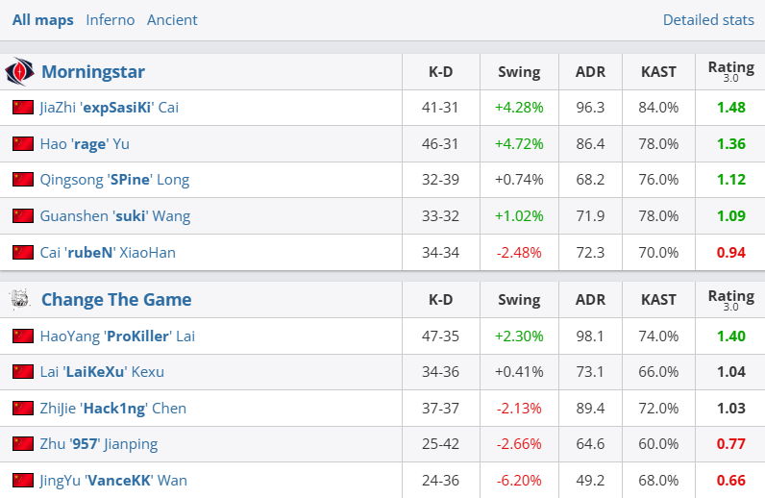Switch to the Inferno map tab
Image resolution: width=765 pixels, height=498 pixels.
click(x=111, y=19)
